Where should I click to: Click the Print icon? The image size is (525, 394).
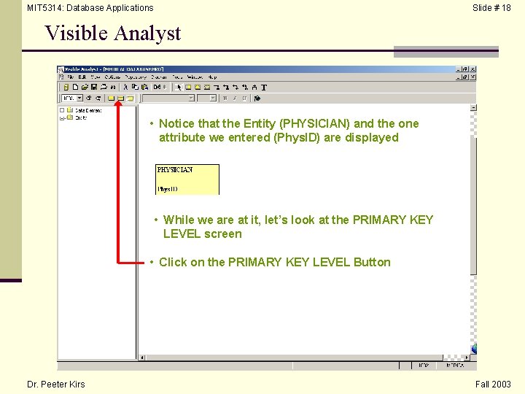pyautogui.click(x=104, y=87)
